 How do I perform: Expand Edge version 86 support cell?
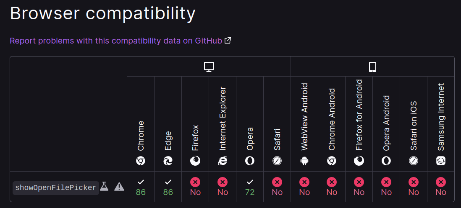click(x=168, y=187)
